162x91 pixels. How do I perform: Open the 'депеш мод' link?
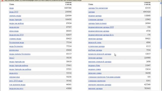14,50
